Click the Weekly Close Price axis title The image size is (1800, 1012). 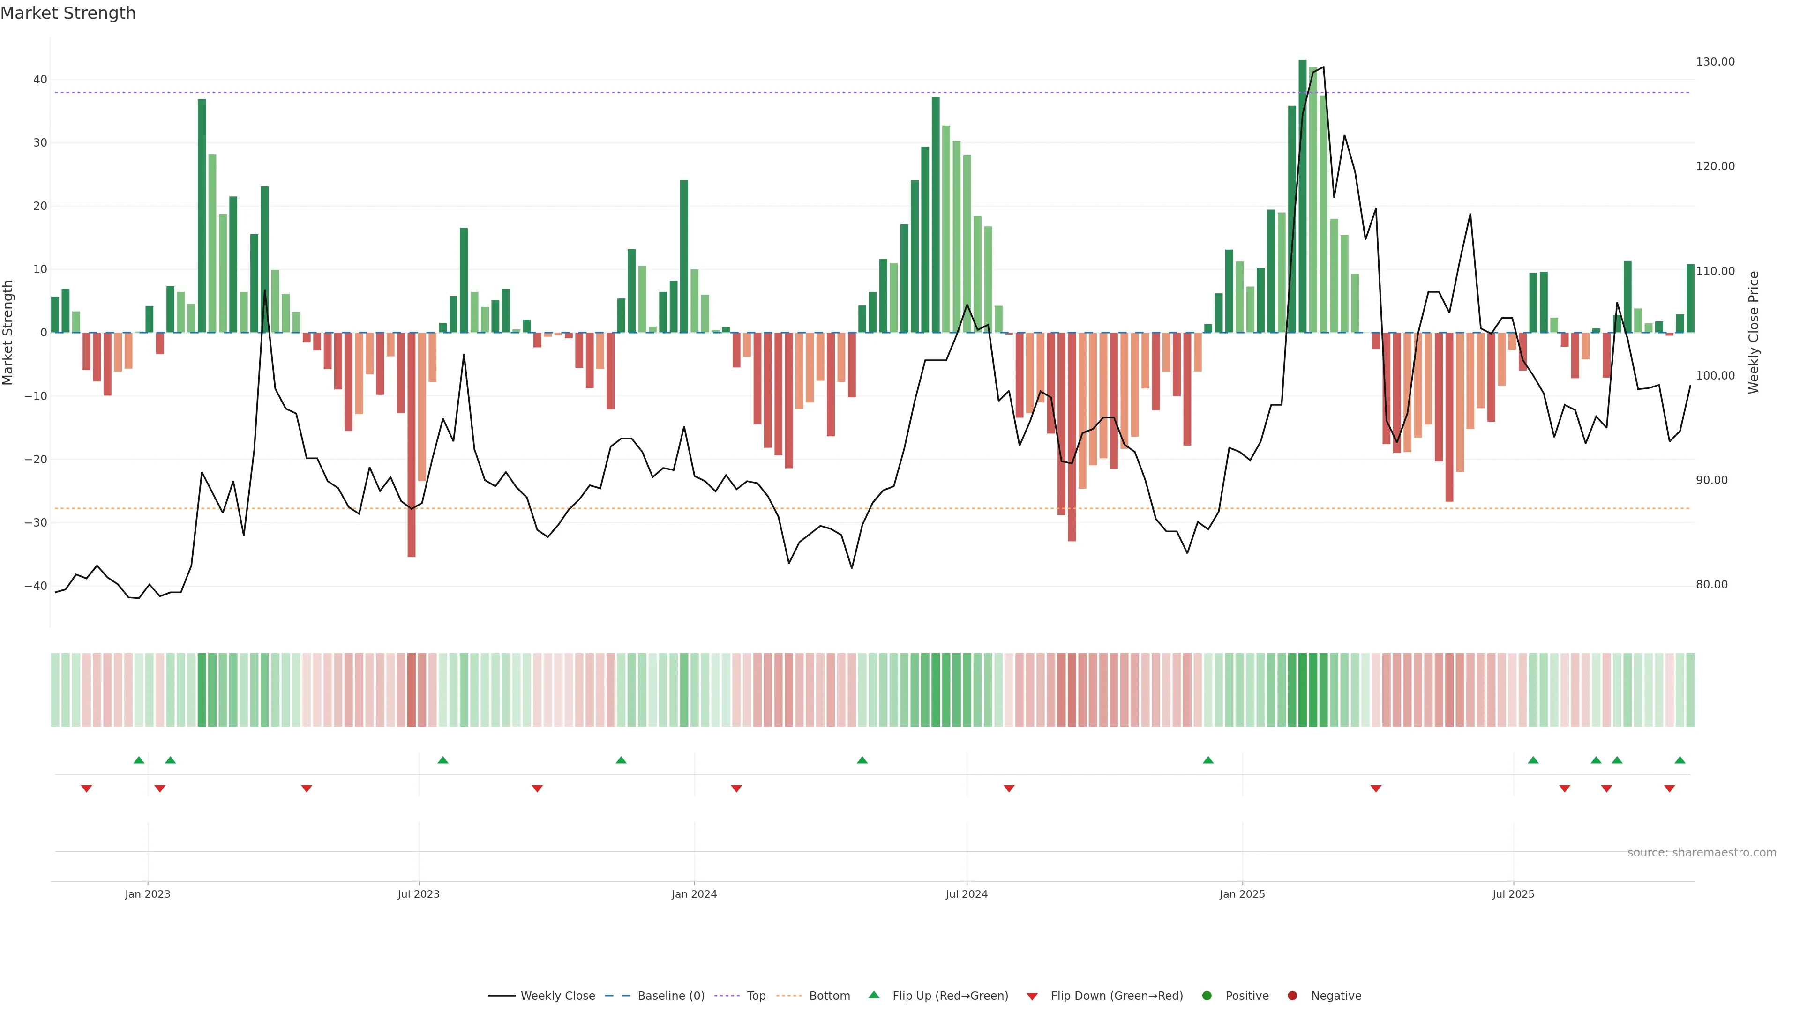click(1754, 333)
